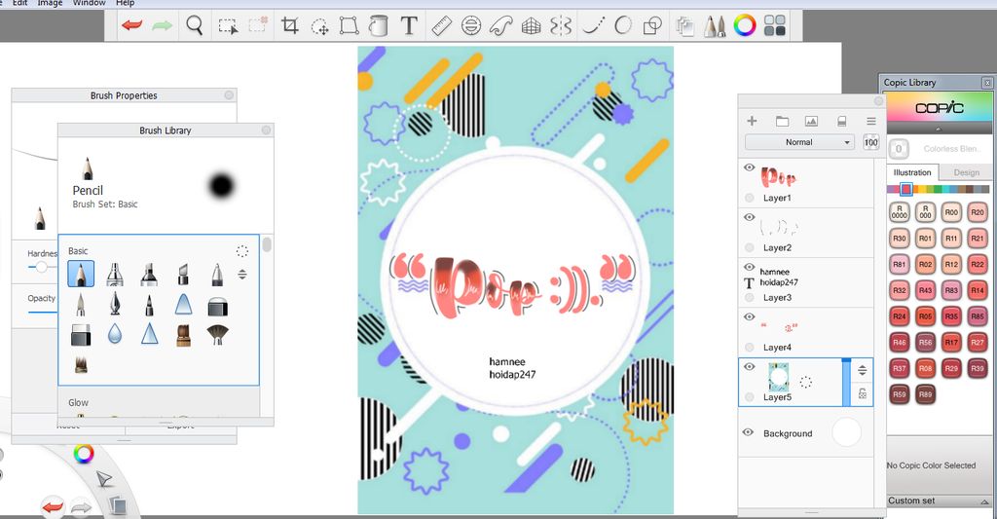The image size is (997, 519).
Task: Toggle the Symmetry tool
Action: 561,26
